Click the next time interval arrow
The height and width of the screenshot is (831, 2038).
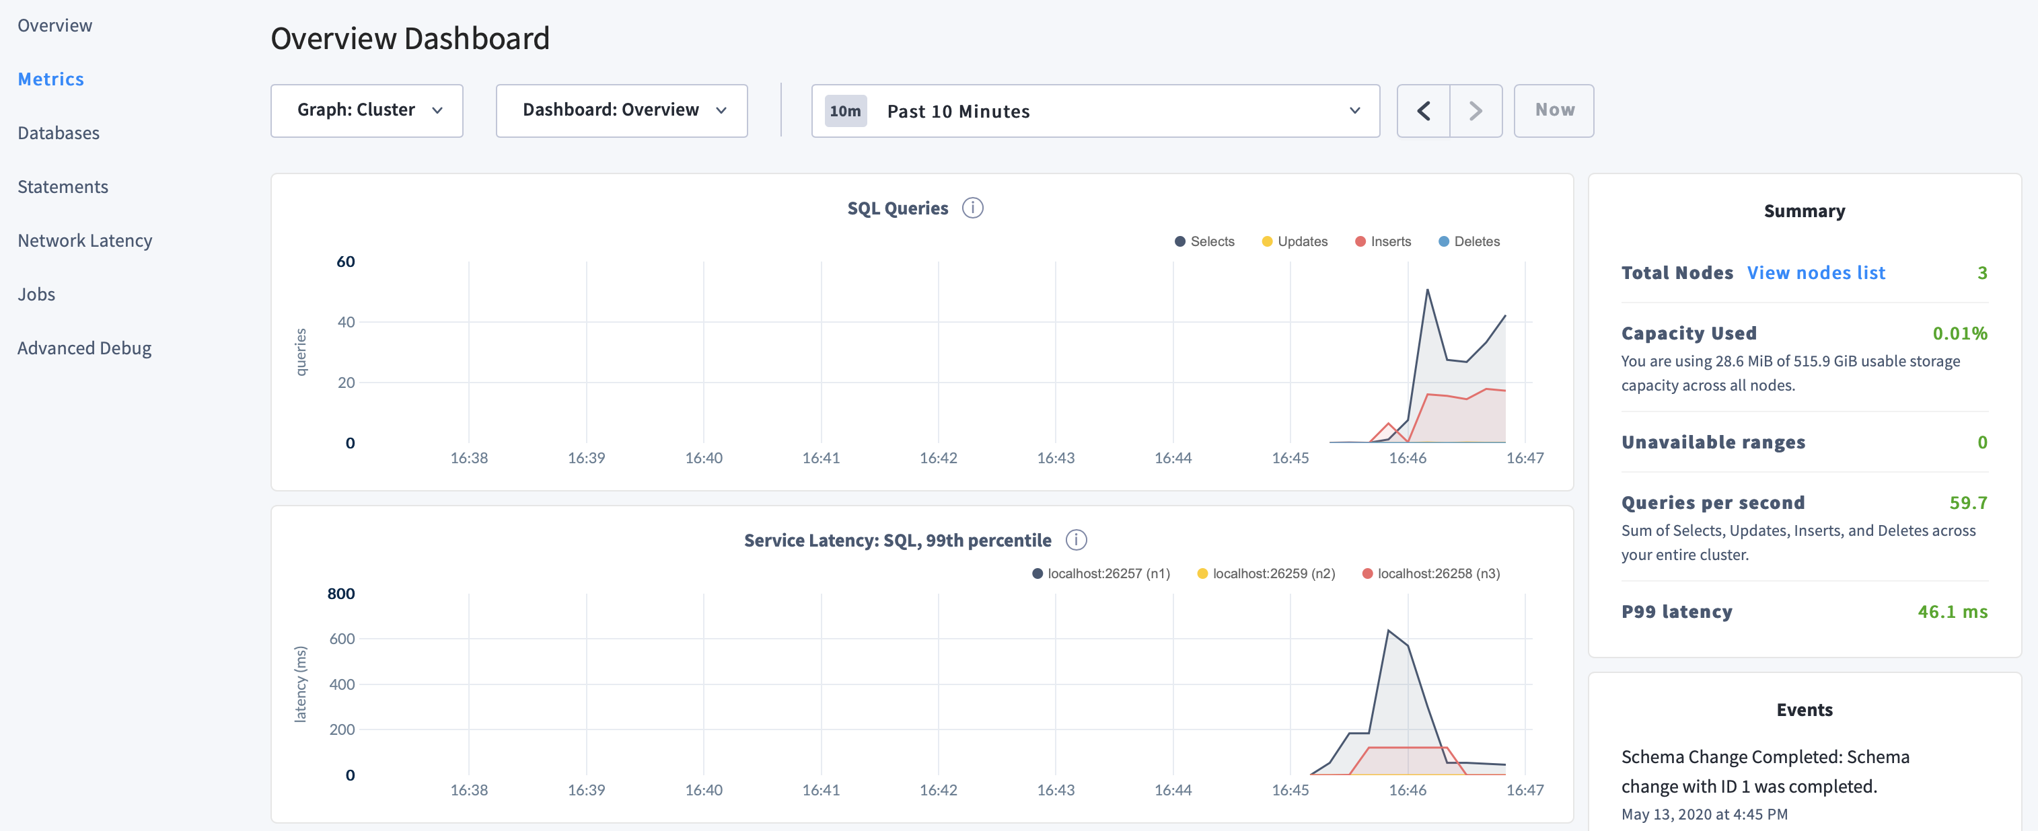point(1475,111)
